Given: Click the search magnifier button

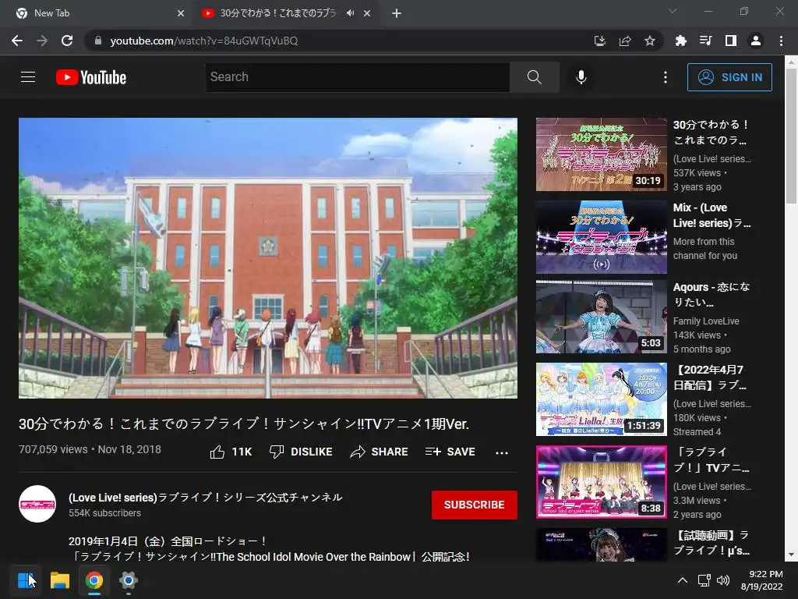Looking at the screenshot, I should [x=535, y=77].
